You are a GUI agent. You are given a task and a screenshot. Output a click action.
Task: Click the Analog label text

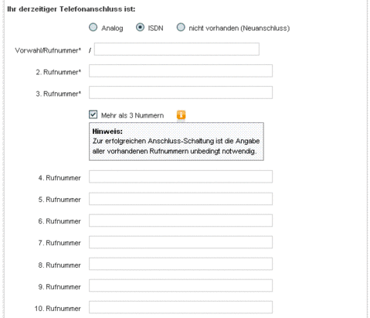pyautogui.click(x=112, y=28)
